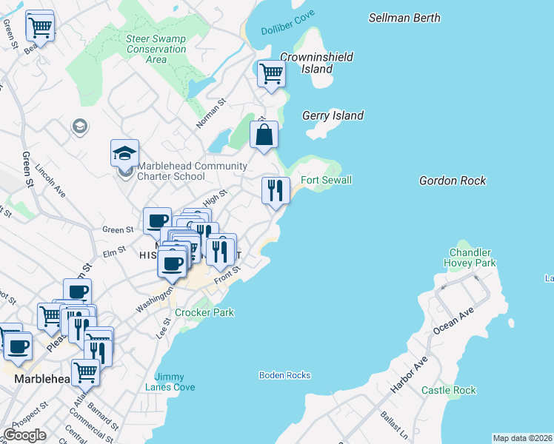Click the Harbor Ave street label
The width and height of the screenshot is (554, 444).
pyautogui.click(x=409, y=375)
